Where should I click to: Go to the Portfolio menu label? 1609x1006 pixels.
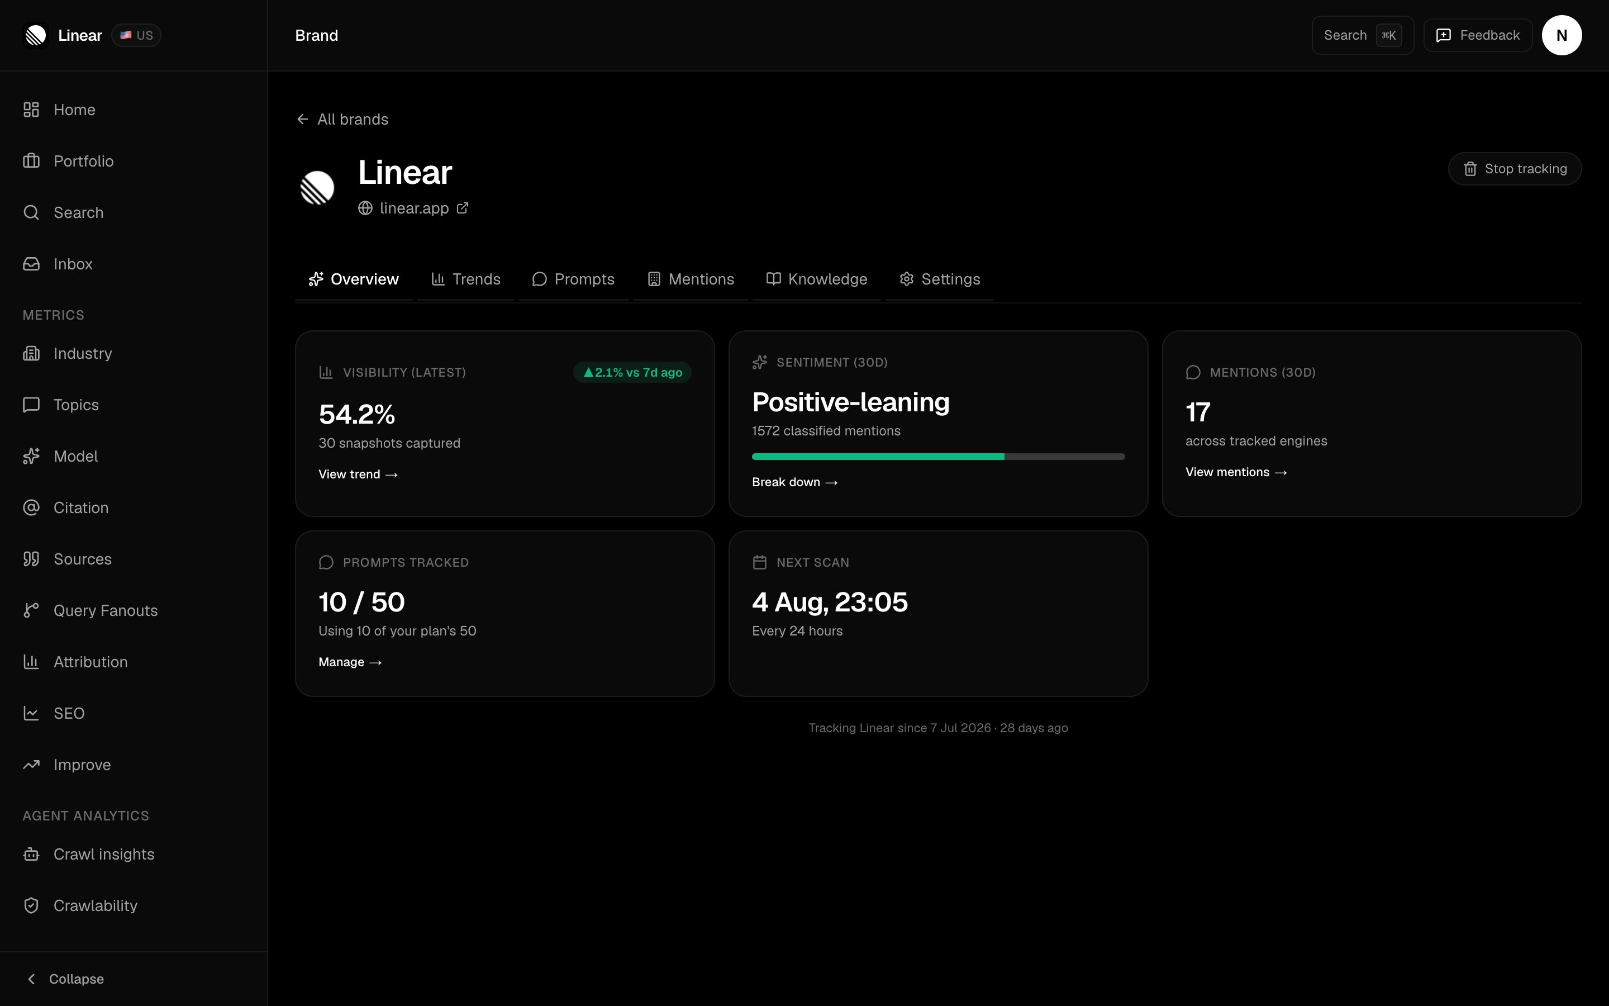point(84,161)
